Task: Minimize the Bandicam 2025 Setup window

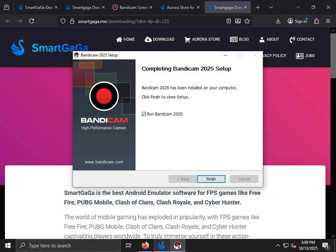Action: pyautogui.click(x=225, y=55)
